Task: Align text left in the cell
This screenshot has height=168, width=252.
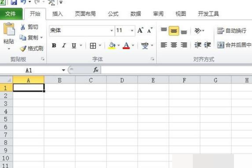Action: click(x=164, y=45)
